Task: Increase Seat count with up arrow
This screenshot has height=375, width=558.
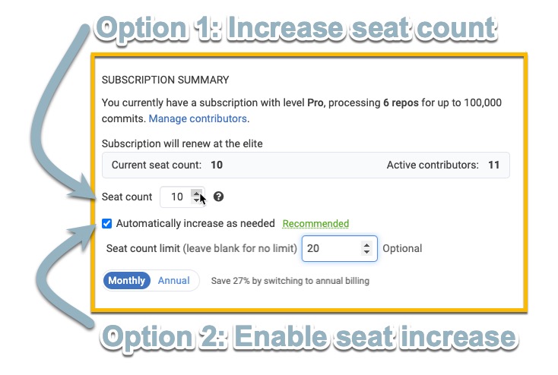Action: [197, 193]
